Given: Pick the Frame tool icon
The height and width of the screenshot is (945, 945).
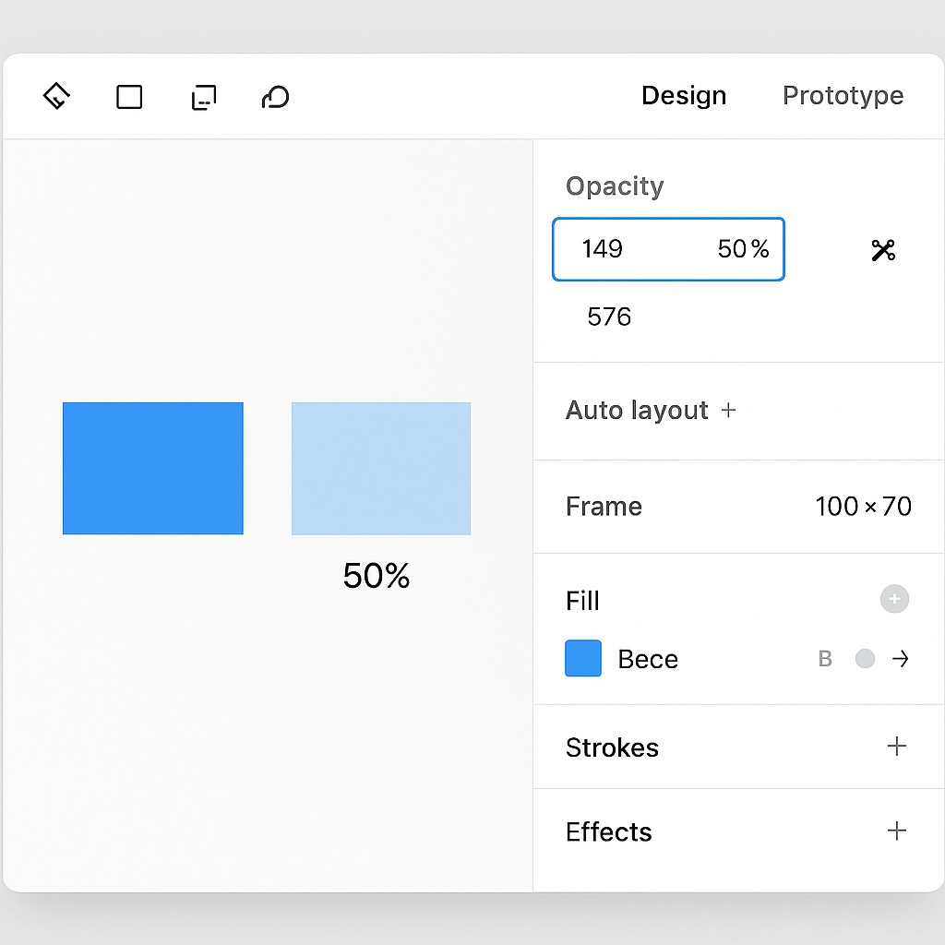Looking at the screenshot, I should pos(203,96).
